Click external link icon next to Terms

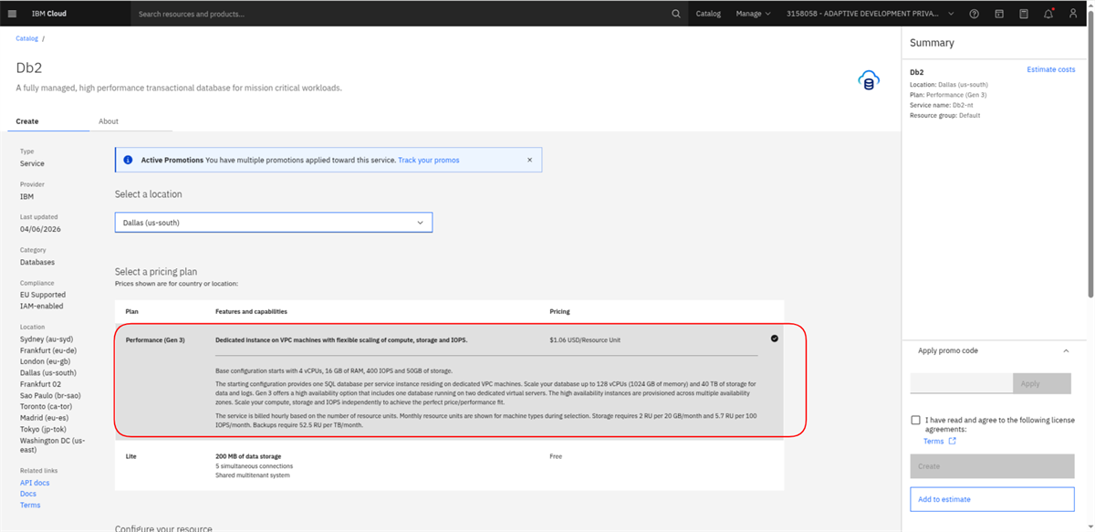tap(953, 441)
